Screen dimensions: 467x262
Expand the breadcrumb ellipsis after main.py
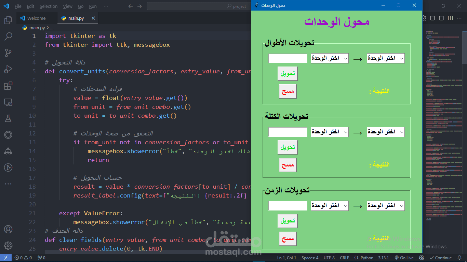coord(52,28)
